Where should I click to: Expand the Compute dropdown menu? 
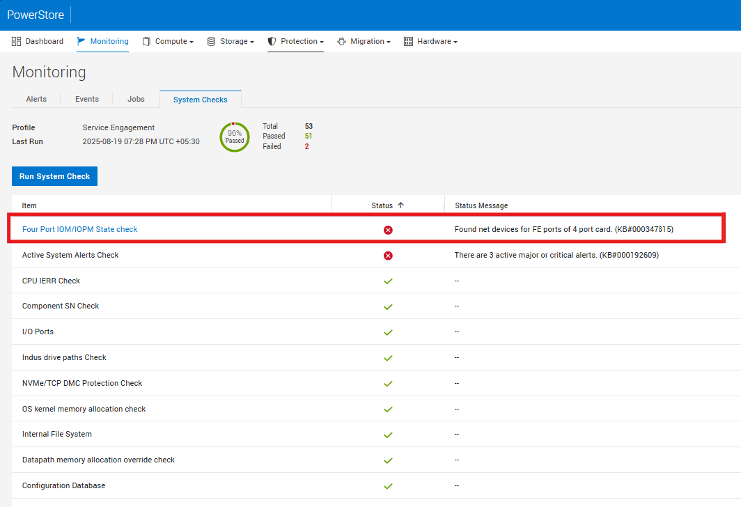click(192, 42)
